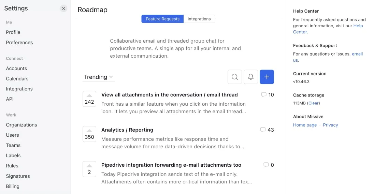Add a new feature request with plus button
Screen dimensions: 374x194
click(x=267, y=77)
